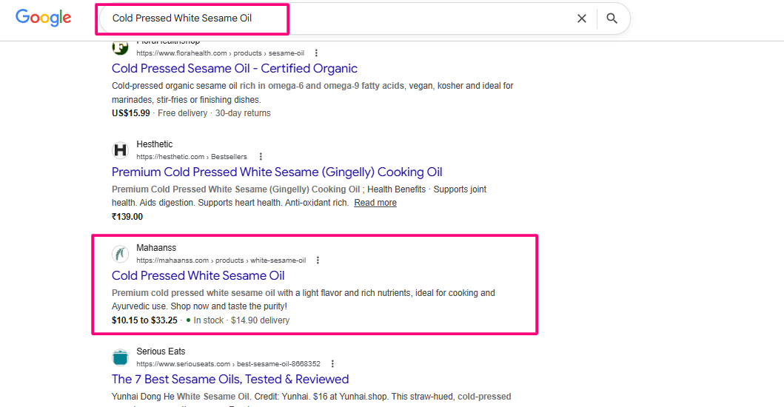Click the $14.90 delivery text
The height and width of the screenshot is (407, 784).
[x=260, y=320]
